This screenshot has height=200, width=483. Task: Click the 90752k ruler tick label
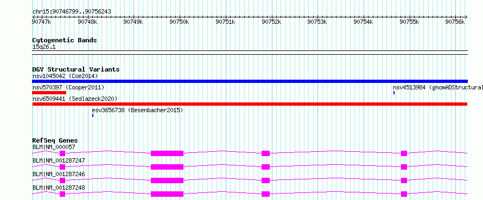click(271, 22)
